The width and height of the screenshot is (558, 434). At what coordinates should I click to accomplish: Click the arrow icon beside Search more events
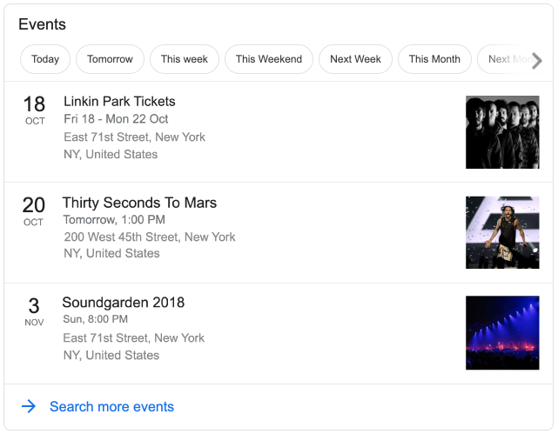point(29,406)
